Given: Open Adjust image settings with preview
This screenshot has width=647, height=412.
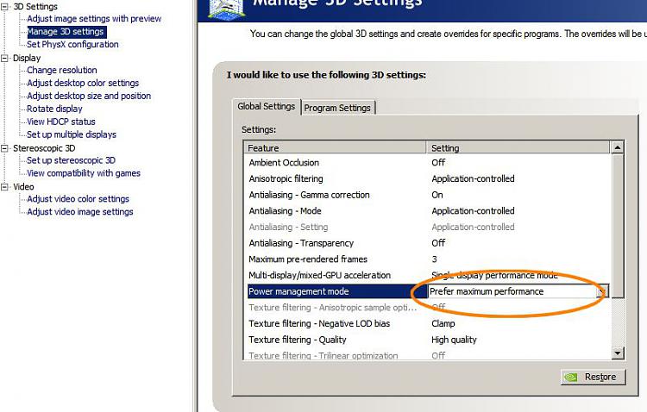Looking at the screenshot, I should pos(94,19).
